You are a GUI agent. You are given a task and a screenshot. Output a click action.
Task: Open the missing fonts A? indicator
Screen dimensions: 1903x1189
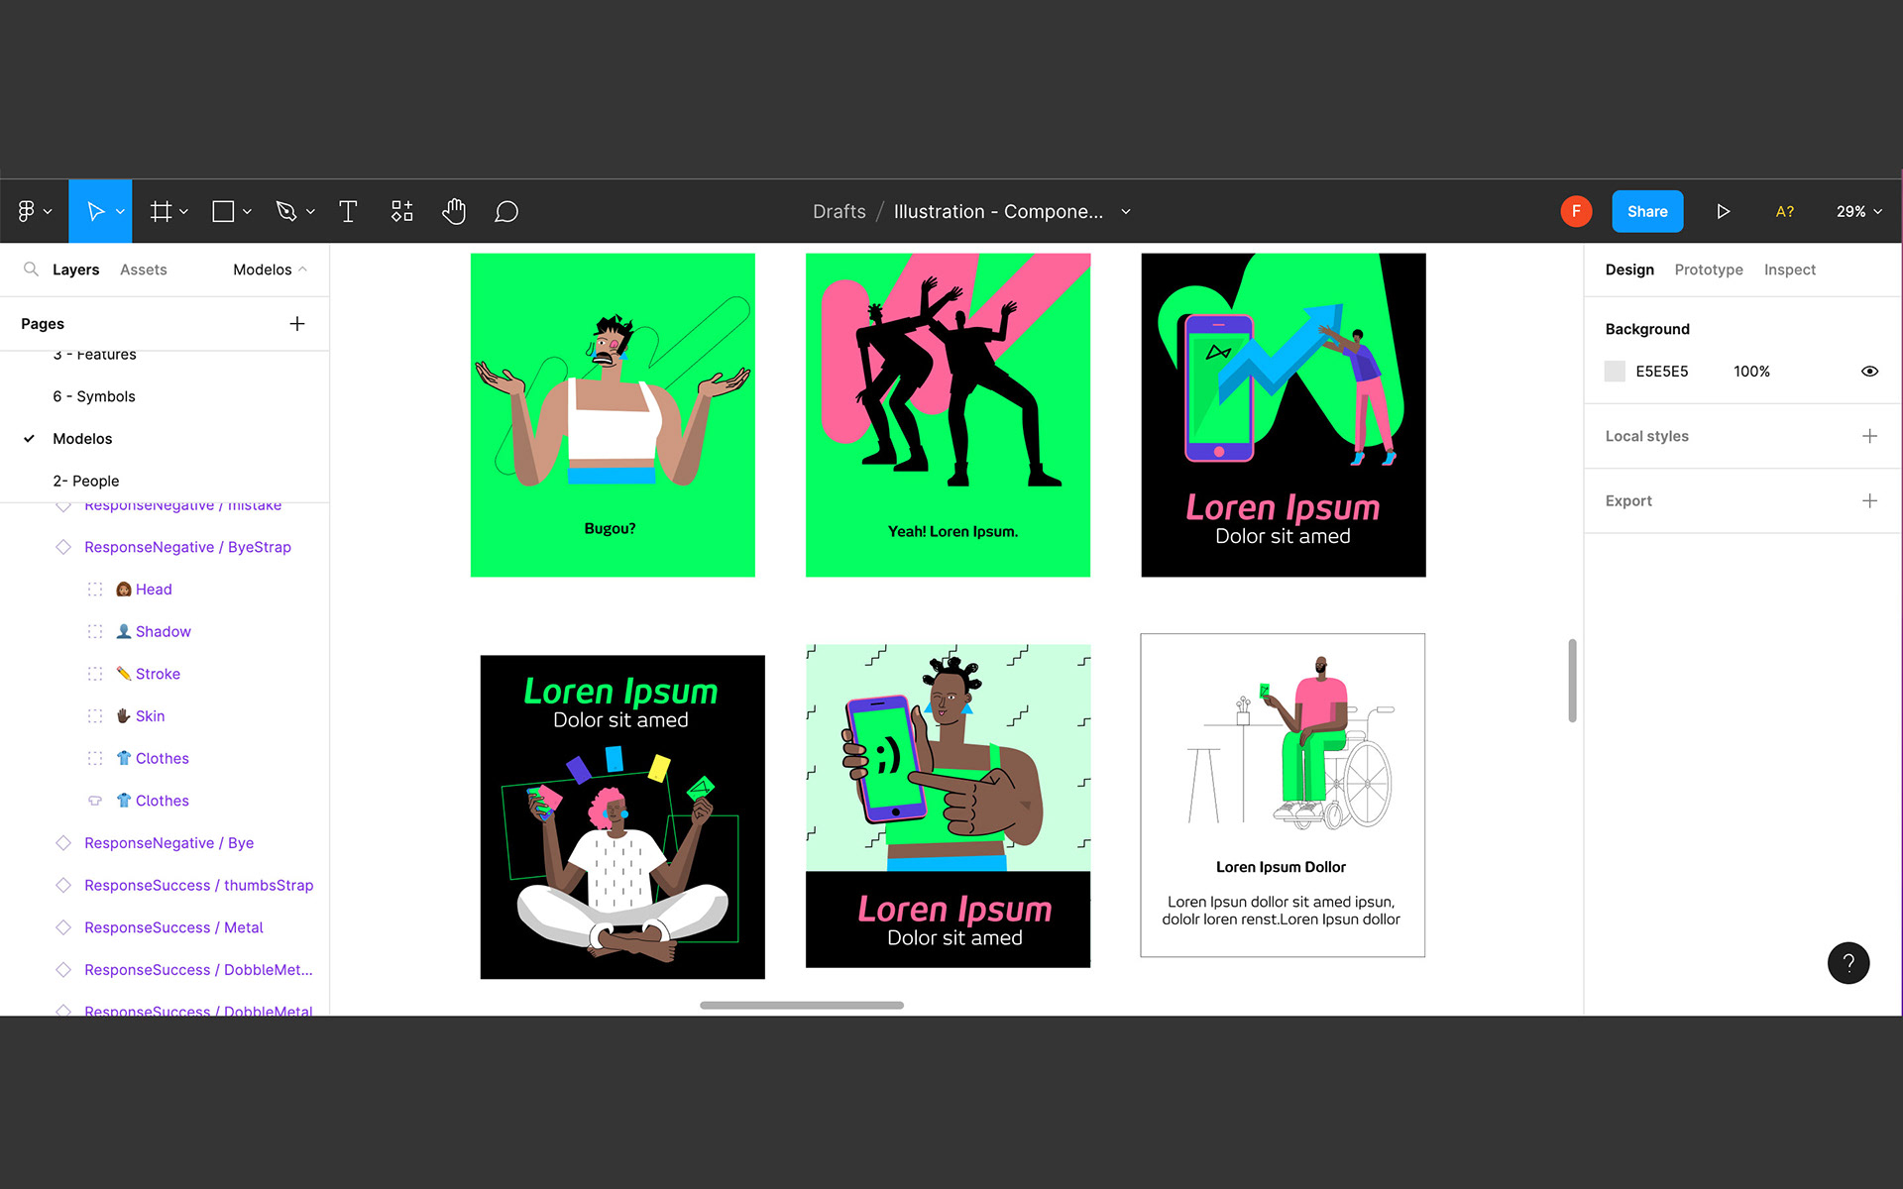pos(1784,211)
